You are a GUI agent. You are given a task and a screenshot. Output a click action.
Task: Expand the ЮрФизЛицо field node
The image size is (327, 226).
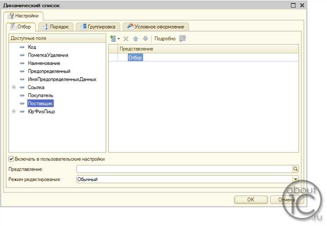(x=14, y=111)
